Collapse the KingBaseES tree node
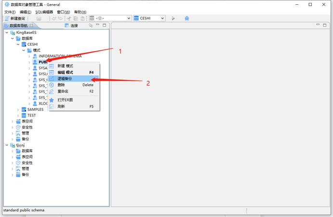This screenshot has width=333, height=217. [7, 32]
